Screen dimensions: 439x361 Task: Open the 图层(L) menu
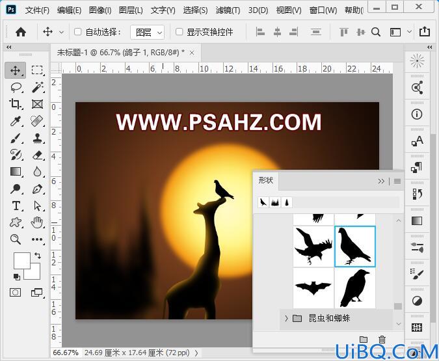[131, 10]
